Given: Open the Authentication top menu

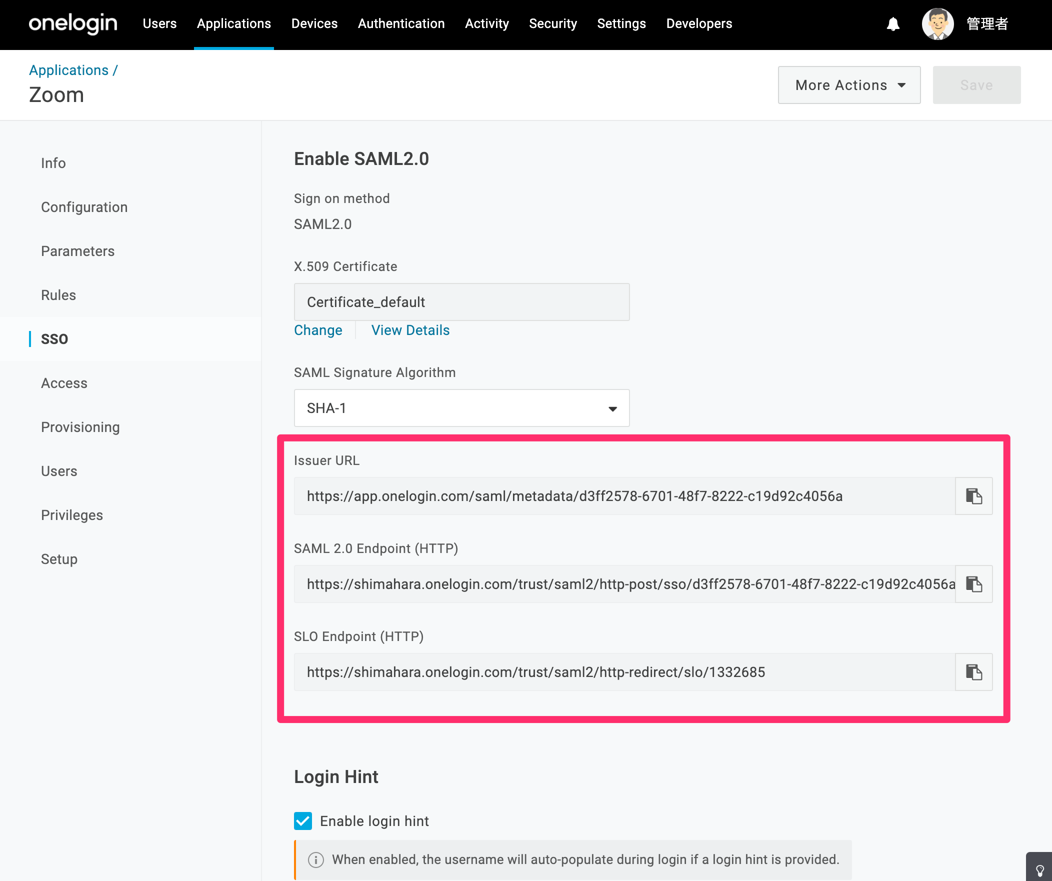Looking at the screenshot, I should (401, 23).
